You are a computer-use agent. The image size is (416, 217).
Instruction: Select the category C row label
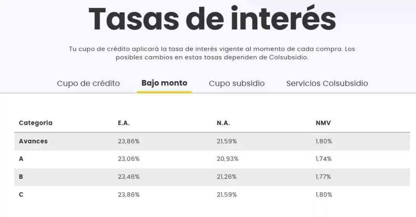(21, 195)
